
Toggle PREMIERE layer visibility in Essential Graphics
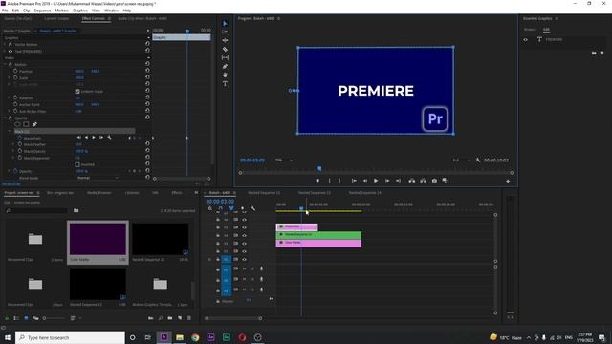click(x=526, y=40)
